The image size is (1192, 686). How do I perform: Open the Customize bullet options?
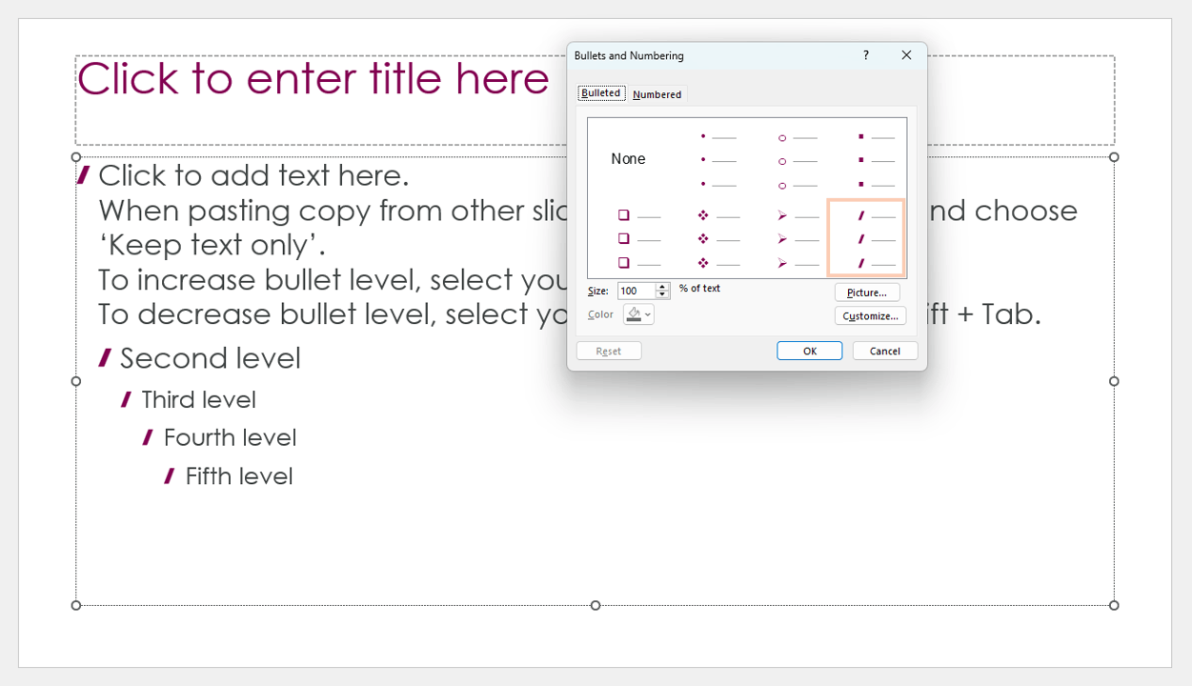click(870, 314)
